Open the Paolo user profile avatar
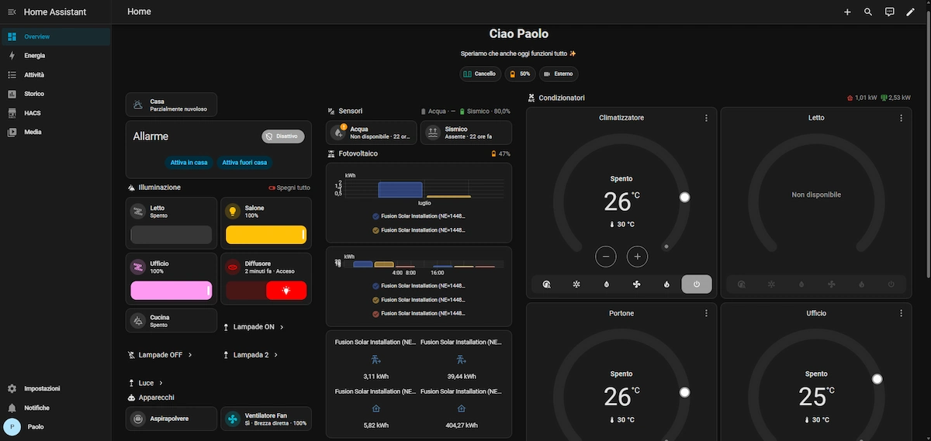The image size is (931, 441). click(x=12, y=427)
